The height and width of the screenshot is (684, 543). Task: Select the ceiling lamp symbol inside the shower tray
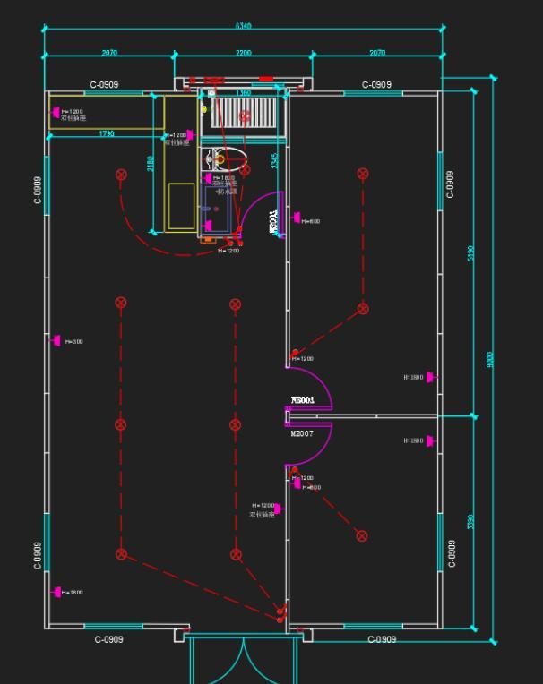pos(245,116)
